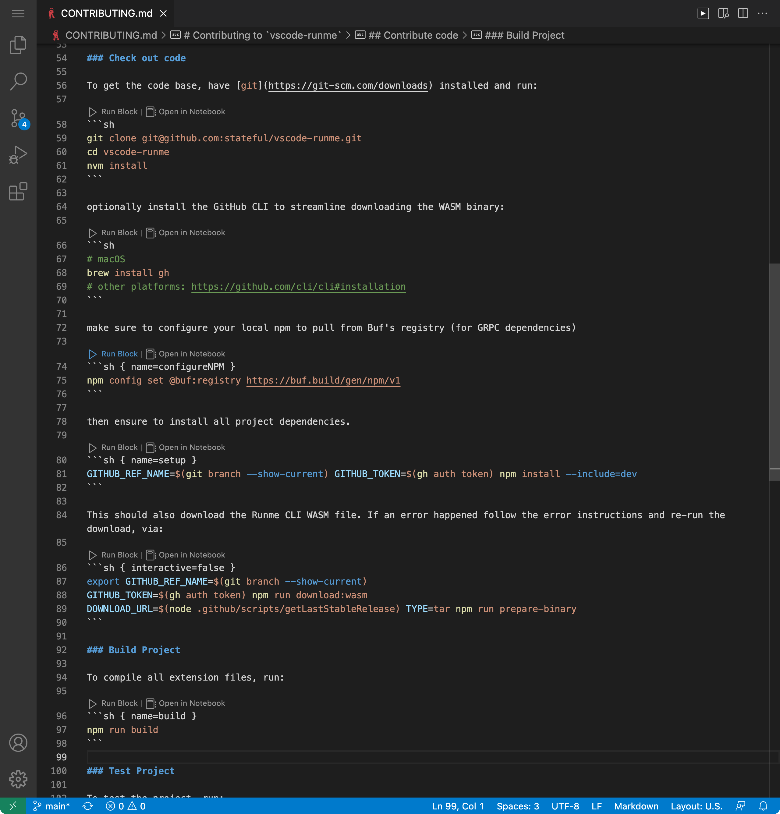Open Problems via errors and warnings counter
This screenshot has height=814, width=780.
click(126, 806)
